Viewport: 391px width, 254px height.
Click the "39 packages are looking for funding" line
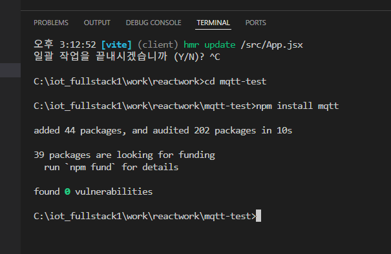(124, 155)
